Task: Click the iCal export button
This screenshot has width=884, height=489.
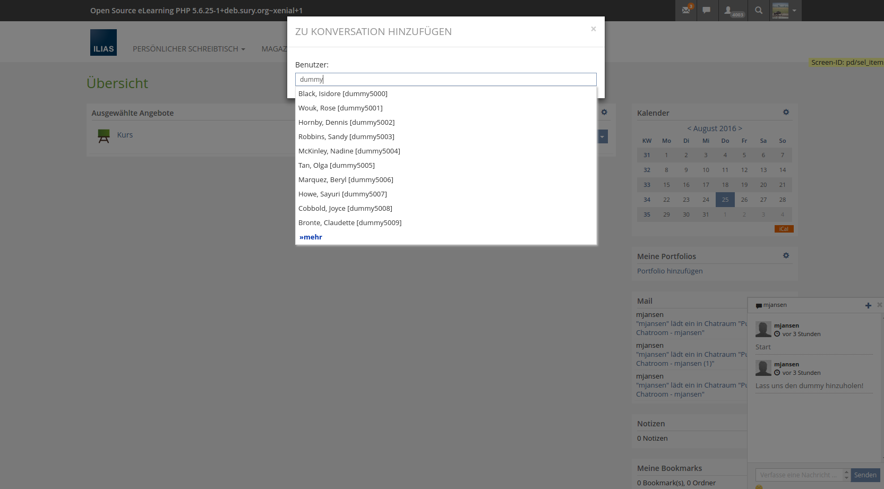Action: [784, 229]
